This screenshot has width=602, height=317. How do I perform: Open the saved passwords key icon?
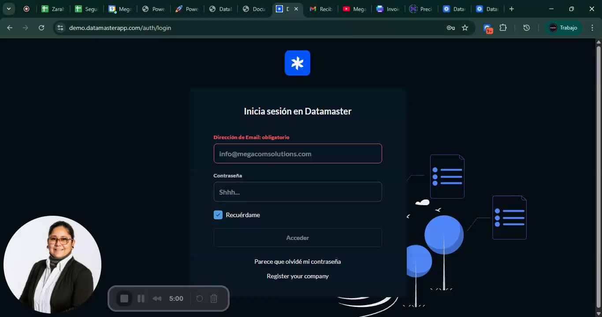pos(451,28)
